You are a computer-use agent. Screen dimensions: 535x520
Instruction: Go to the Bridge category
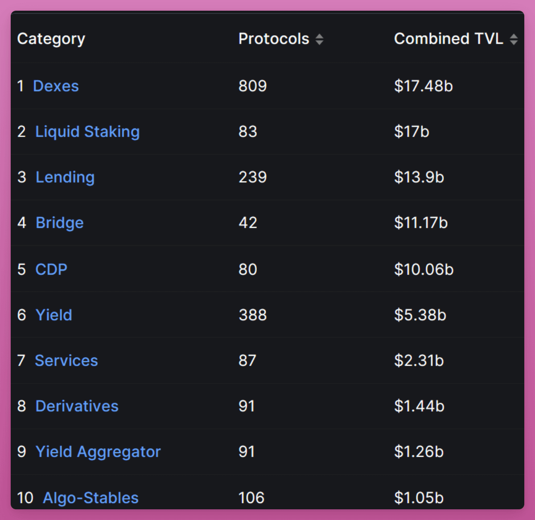[x=60, y=223]
